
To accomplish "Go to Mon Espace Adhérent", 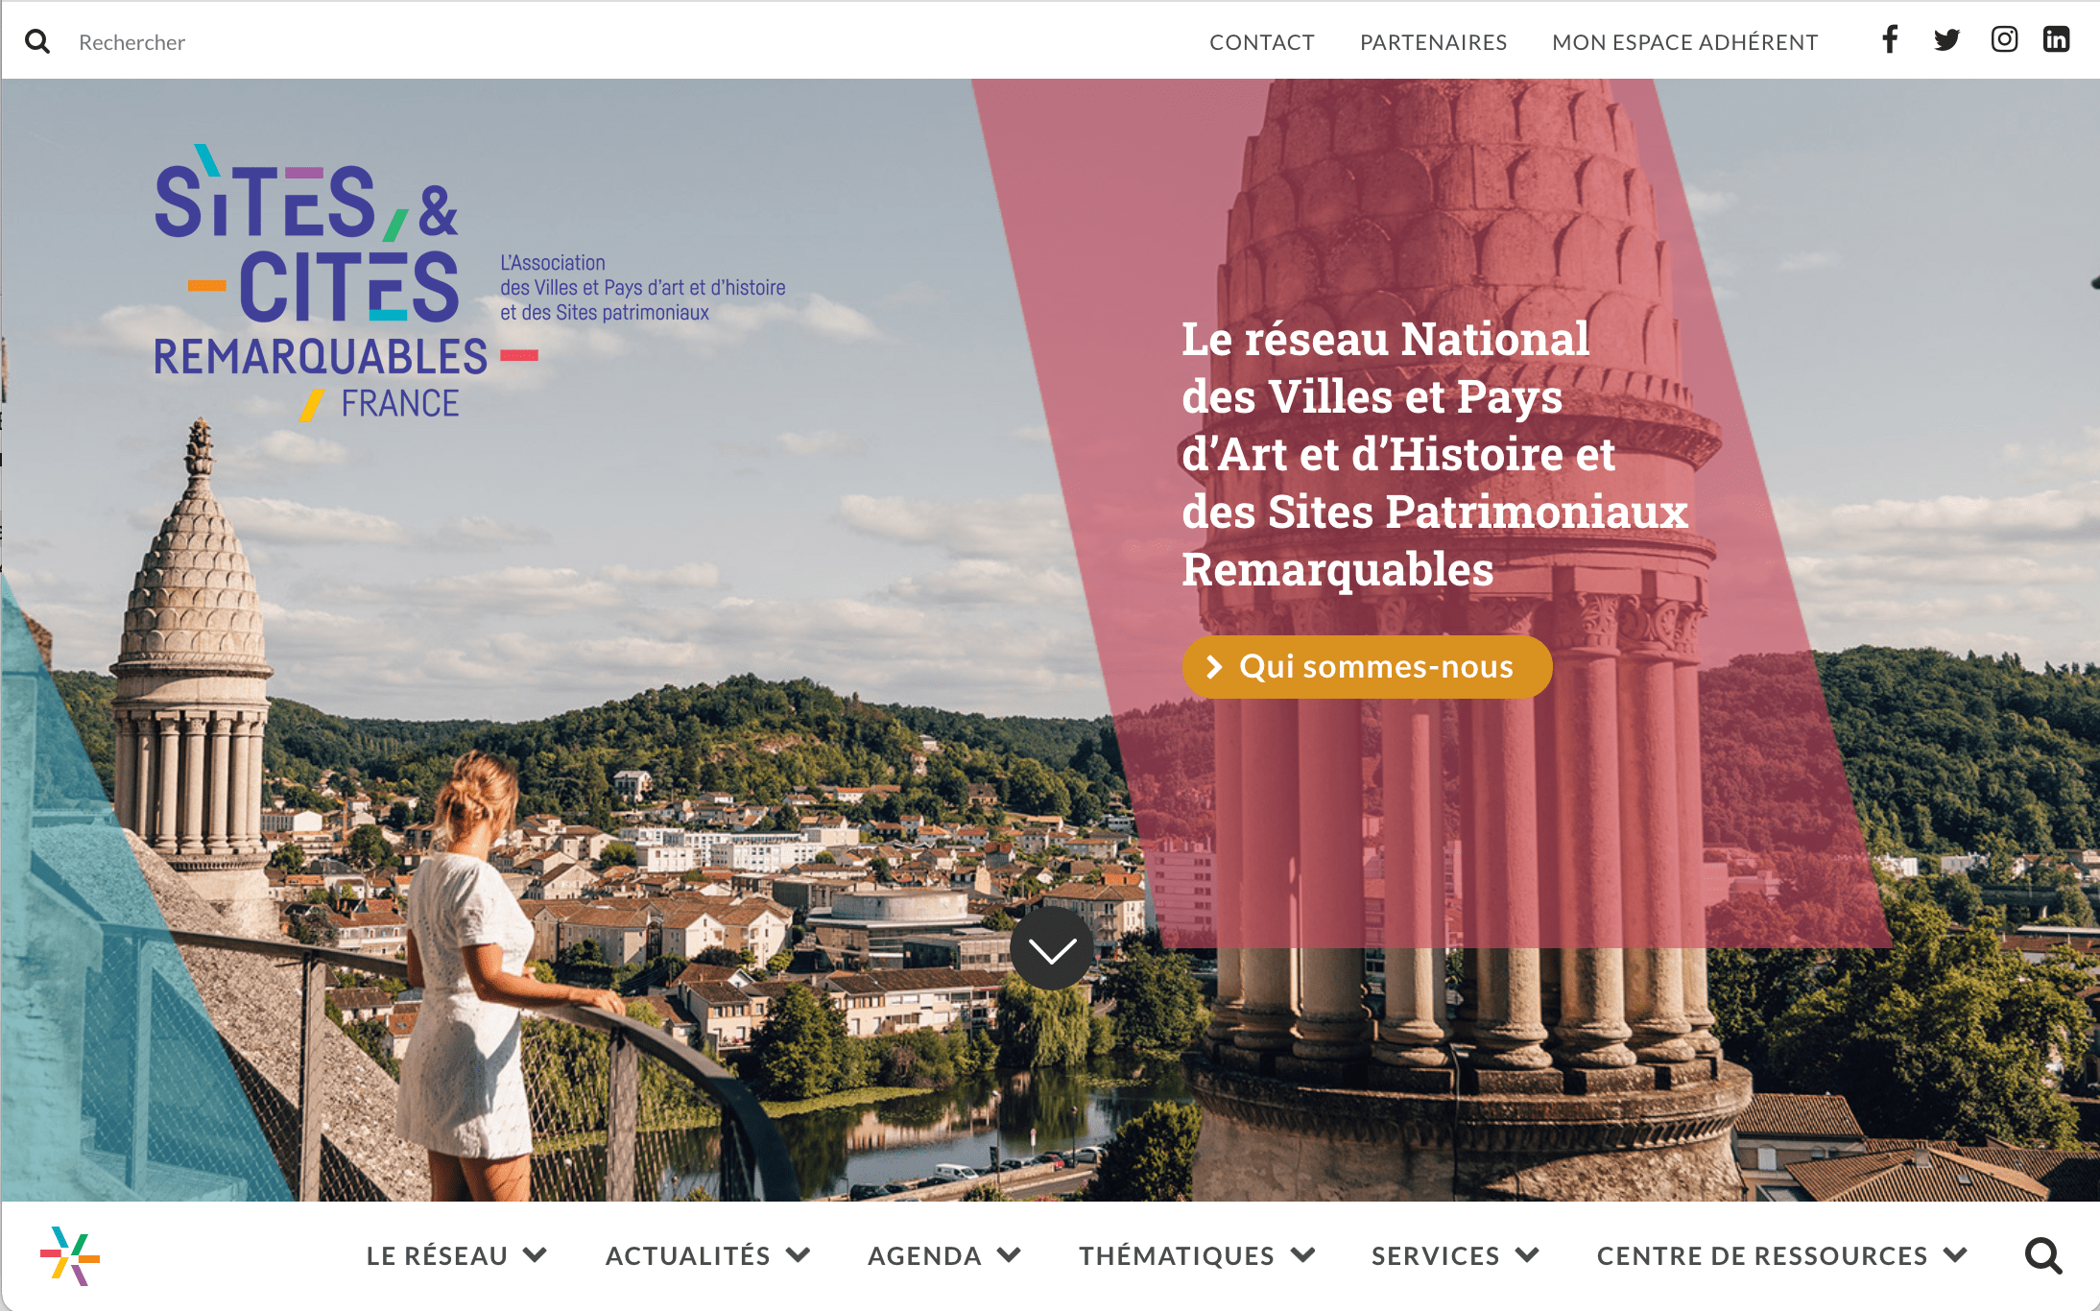I will (1684, 42).
